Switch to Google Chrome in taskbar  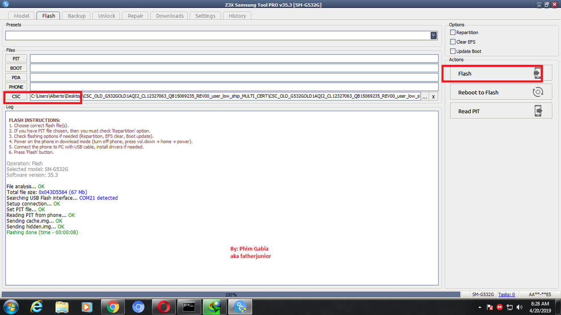click(113, 307)
